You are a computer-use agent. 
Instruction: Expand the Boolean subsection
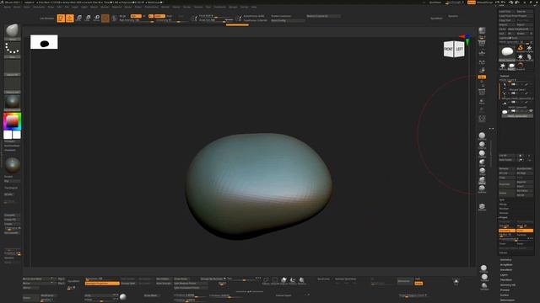(x=504, y=209)
